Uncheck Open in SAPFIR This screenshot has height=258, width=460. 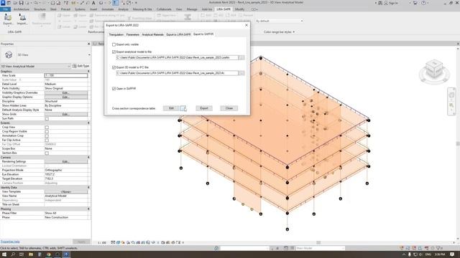(114, 89)
